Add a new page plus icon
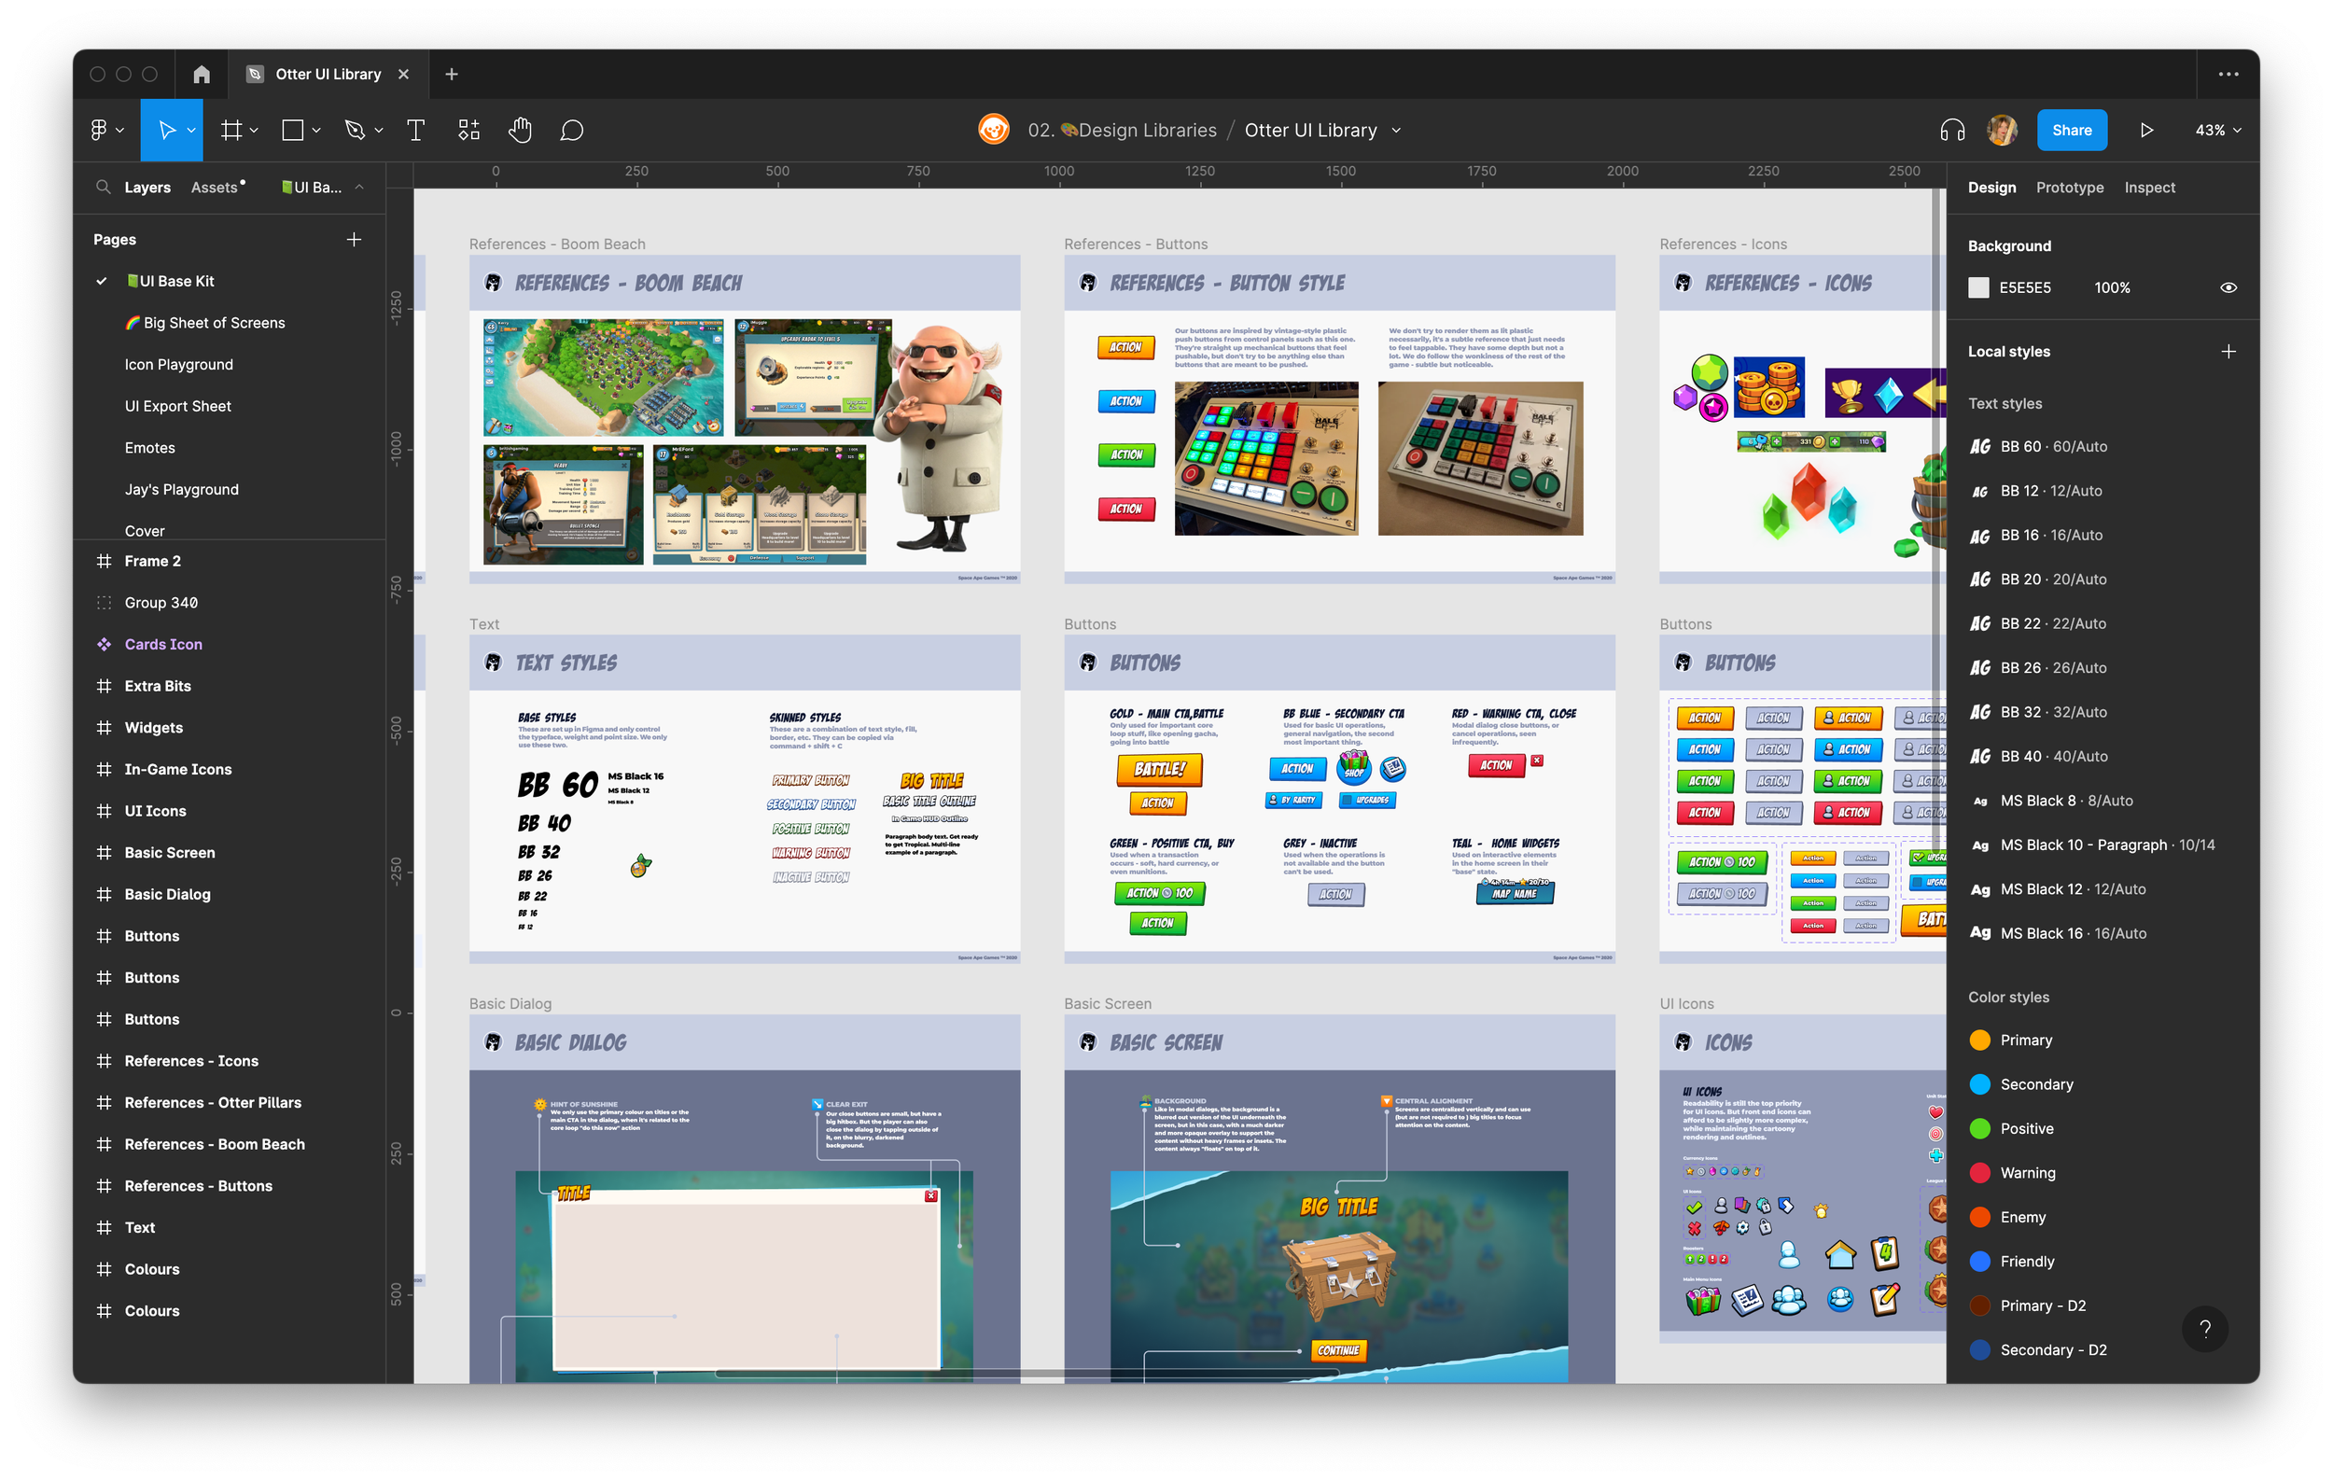The height and width of the screenshot is (1480, 2333). point(354,239)
